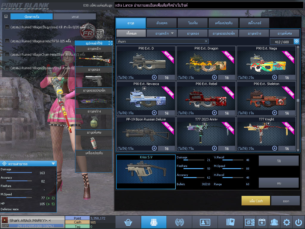Click the exit inventory button
The width and height of the screenshot is (305, 229).
tap(286, 201)
